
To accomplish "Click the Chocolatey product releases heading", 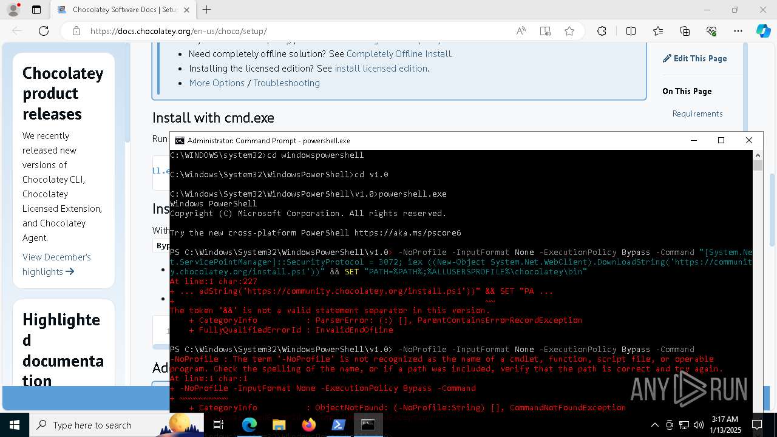I will 63,93.
